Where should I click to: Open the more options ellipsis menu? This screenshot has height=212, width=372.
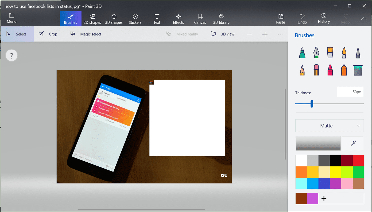[280, 34]
